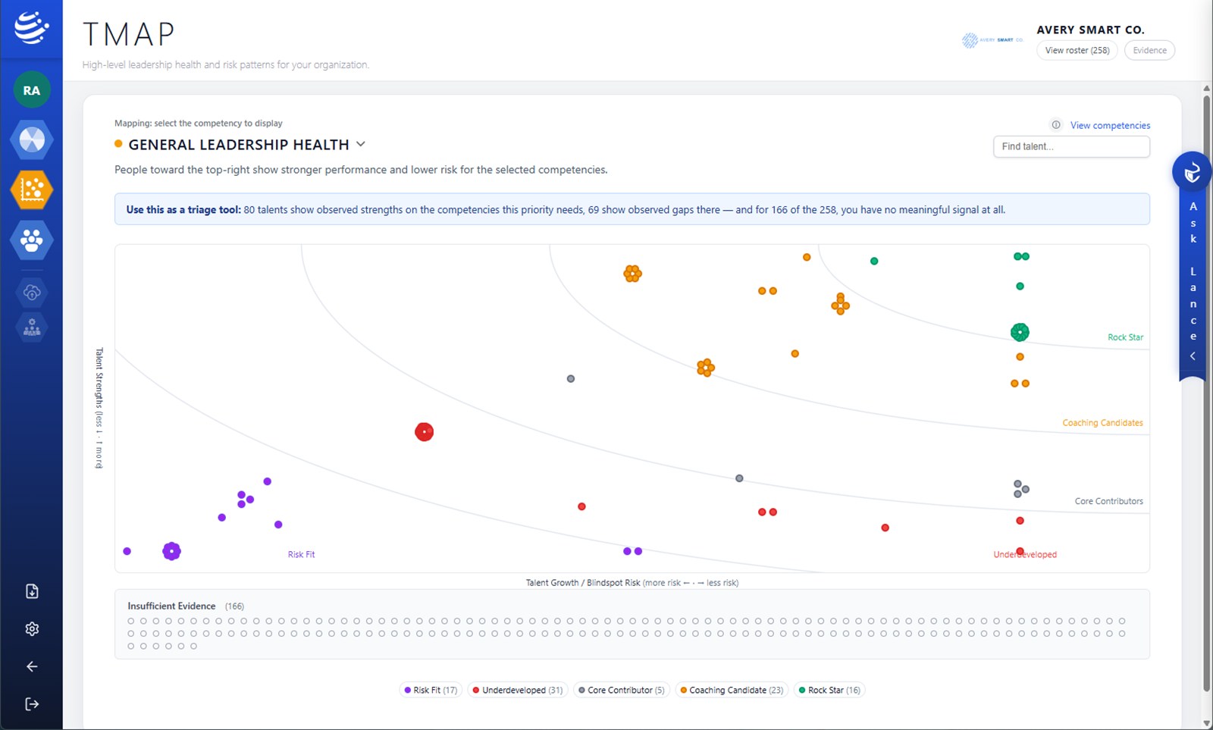Toggle the Coaching Candidate (23) legend filter
The image size is (1213, 730).
coord(732,690)
